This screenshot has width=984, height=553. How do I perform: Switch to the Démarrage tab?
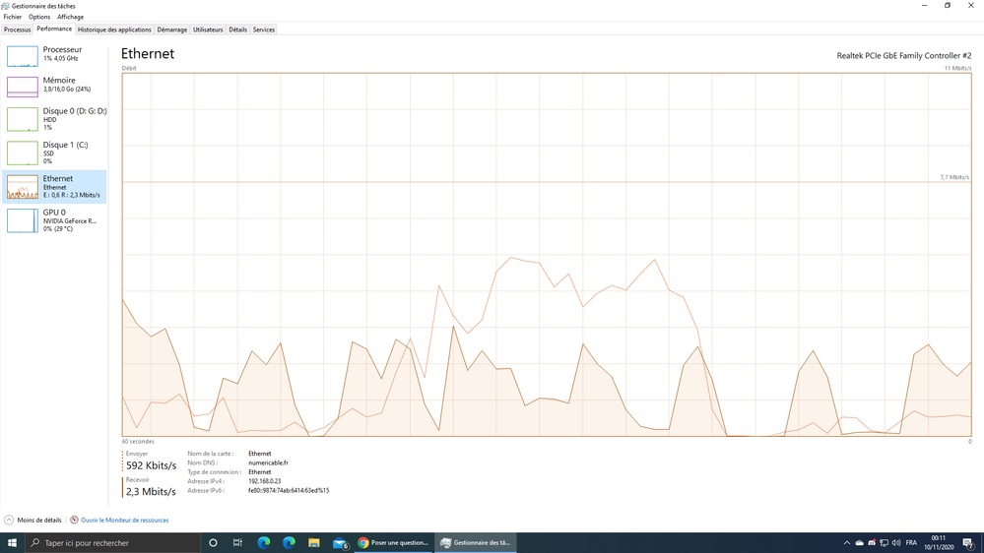click(x=172, y=30)
